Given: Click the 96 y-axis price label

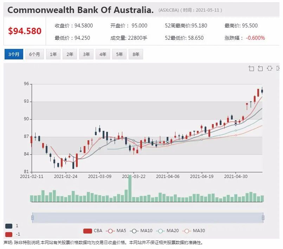Looking at the screenshot, I should [x=26, y=84].
